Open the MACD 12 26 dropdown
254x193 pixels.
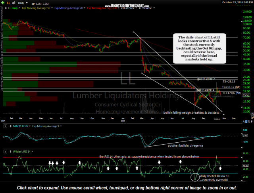[30, 126]
